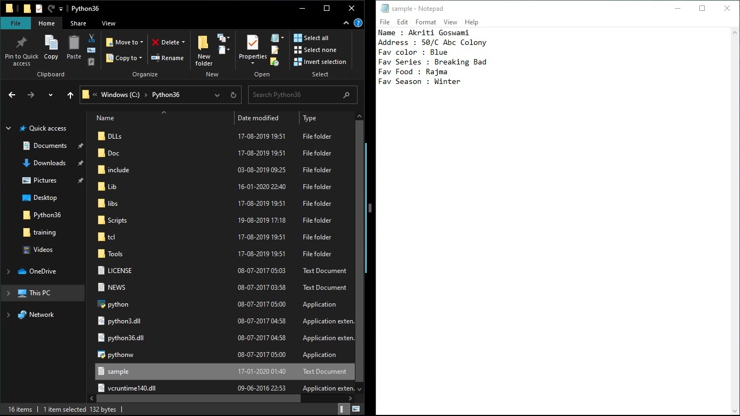Switch to large icons view in status bar
The image size is (740, 416).
[x=355, y=409]
